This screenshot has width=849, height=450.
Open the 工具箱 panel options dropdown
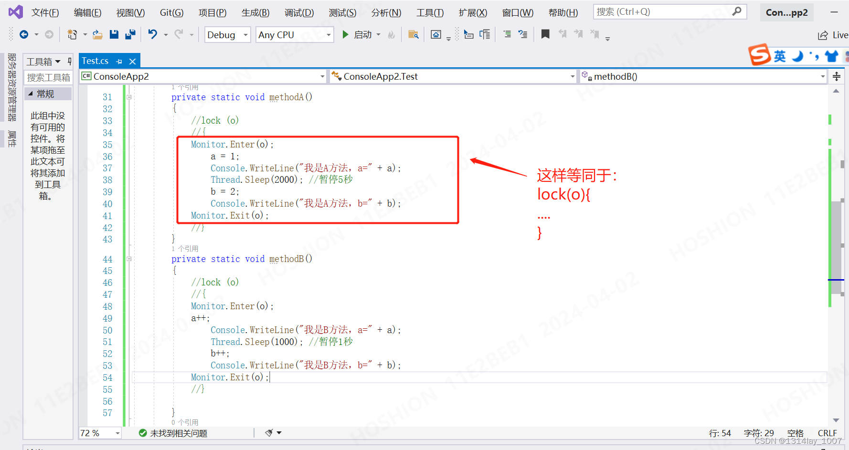[x=58, y=61]
